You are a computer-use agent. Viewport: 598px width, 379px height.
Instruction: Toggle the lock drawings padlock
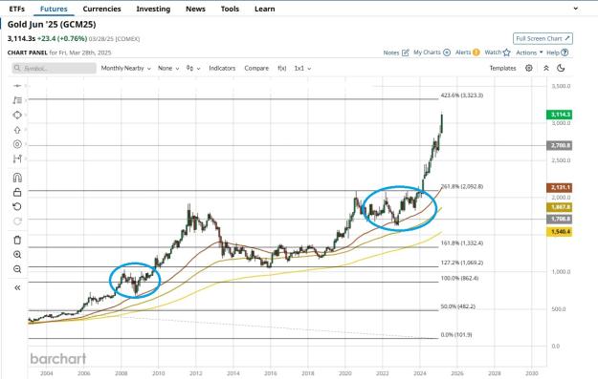coord(17,192)
